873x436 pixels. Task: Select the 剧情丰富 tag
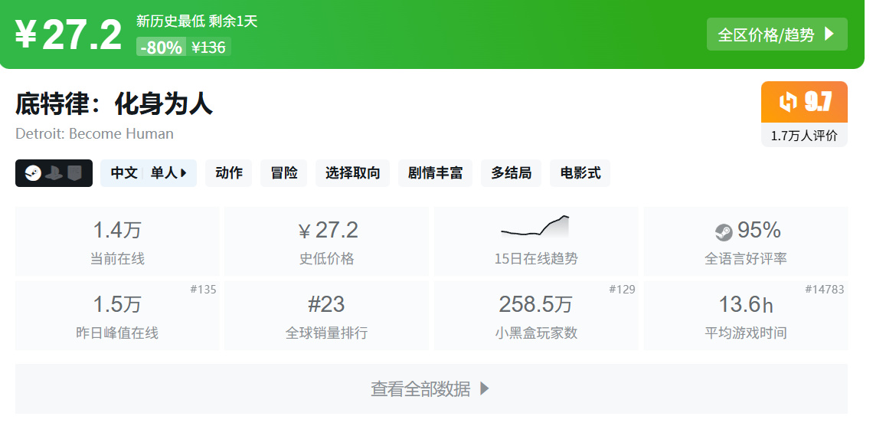click(x=436, y=173)
